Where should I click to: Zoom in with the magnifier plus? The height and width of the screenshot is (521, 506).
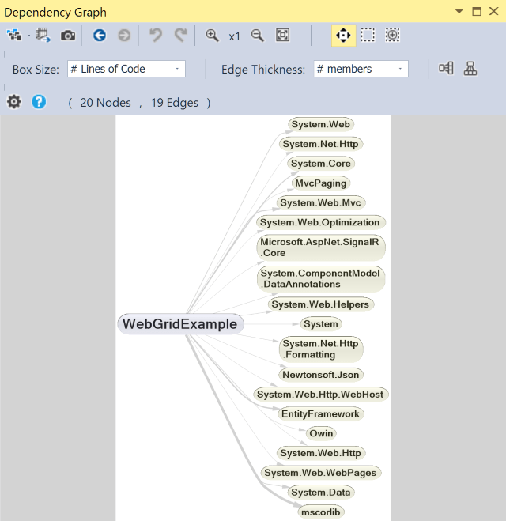point(212,36)
